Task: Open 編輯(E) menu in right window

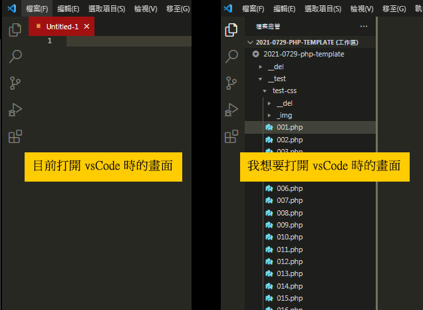Action: [285, 9]
